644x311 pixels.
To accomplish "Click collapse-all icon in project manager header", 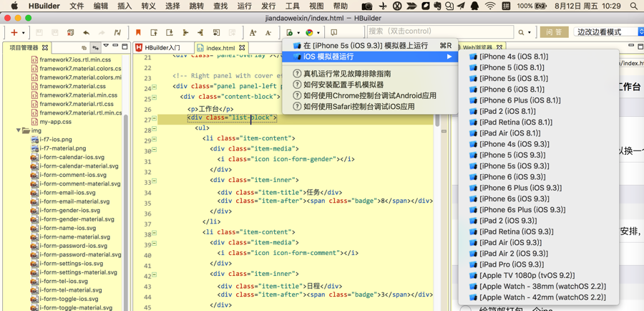I will click(x=84, y=47).
